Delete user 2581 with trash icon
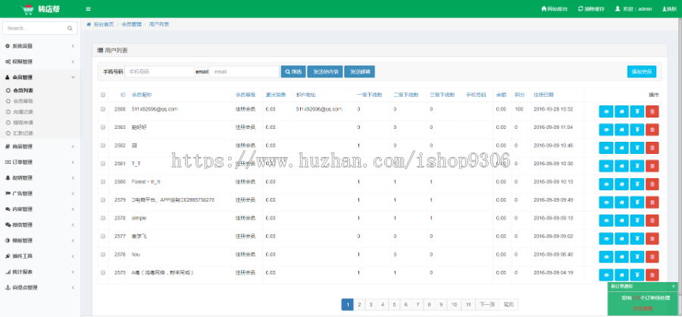 [x=652, y=166]
